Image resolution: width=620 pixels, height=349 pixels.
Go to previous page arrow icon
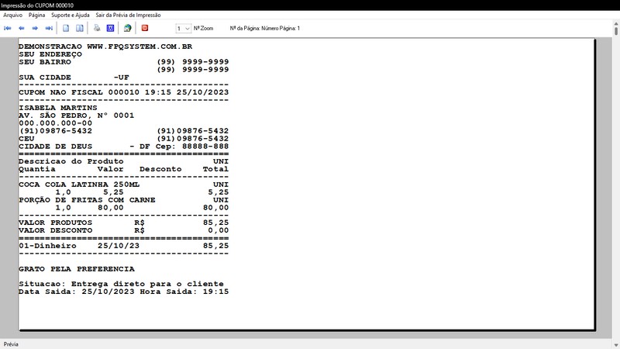coord(22,28)
